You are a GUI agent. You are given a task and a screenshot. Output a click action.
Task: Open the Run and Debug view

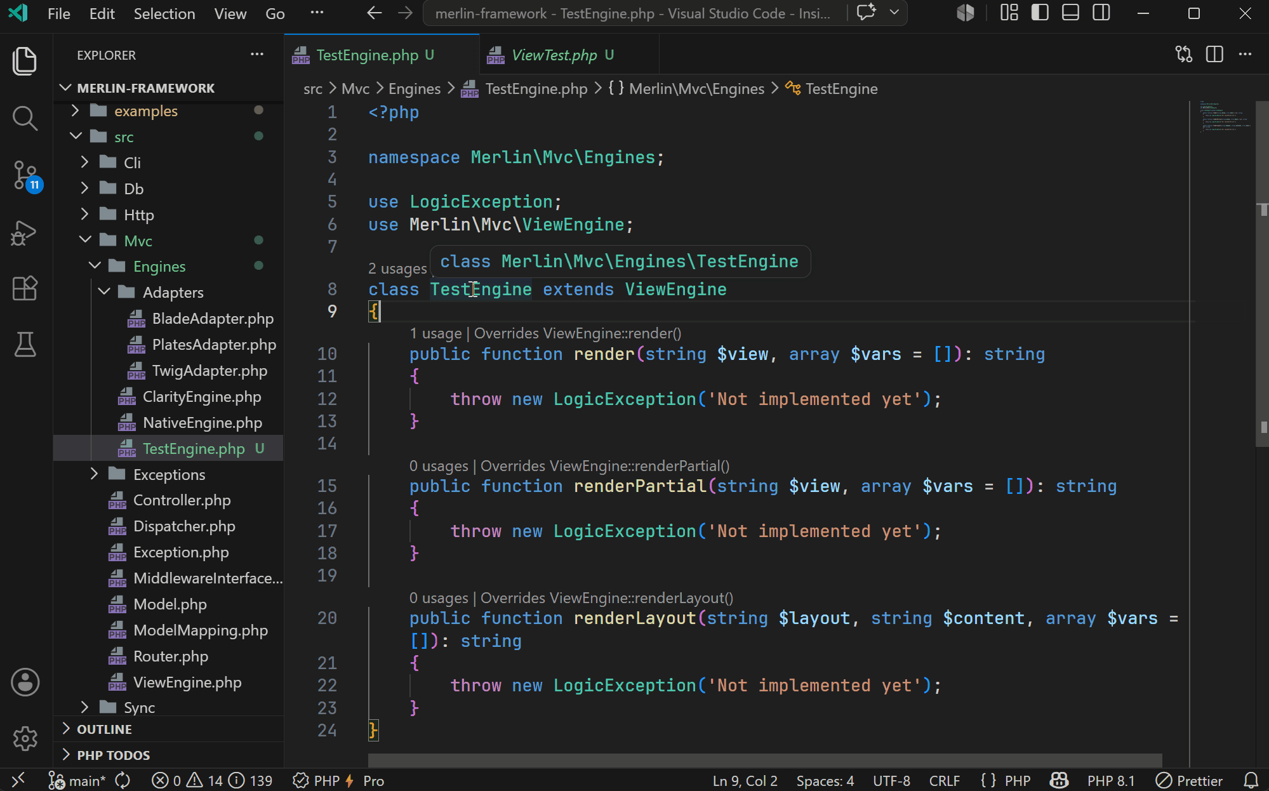coord(25,233)
